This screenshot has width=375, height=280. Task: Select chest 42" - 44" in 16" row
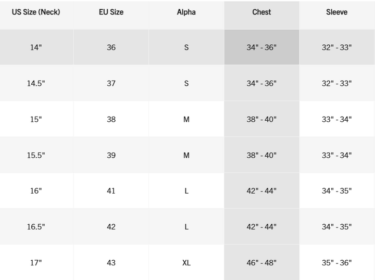coord(261,191)
